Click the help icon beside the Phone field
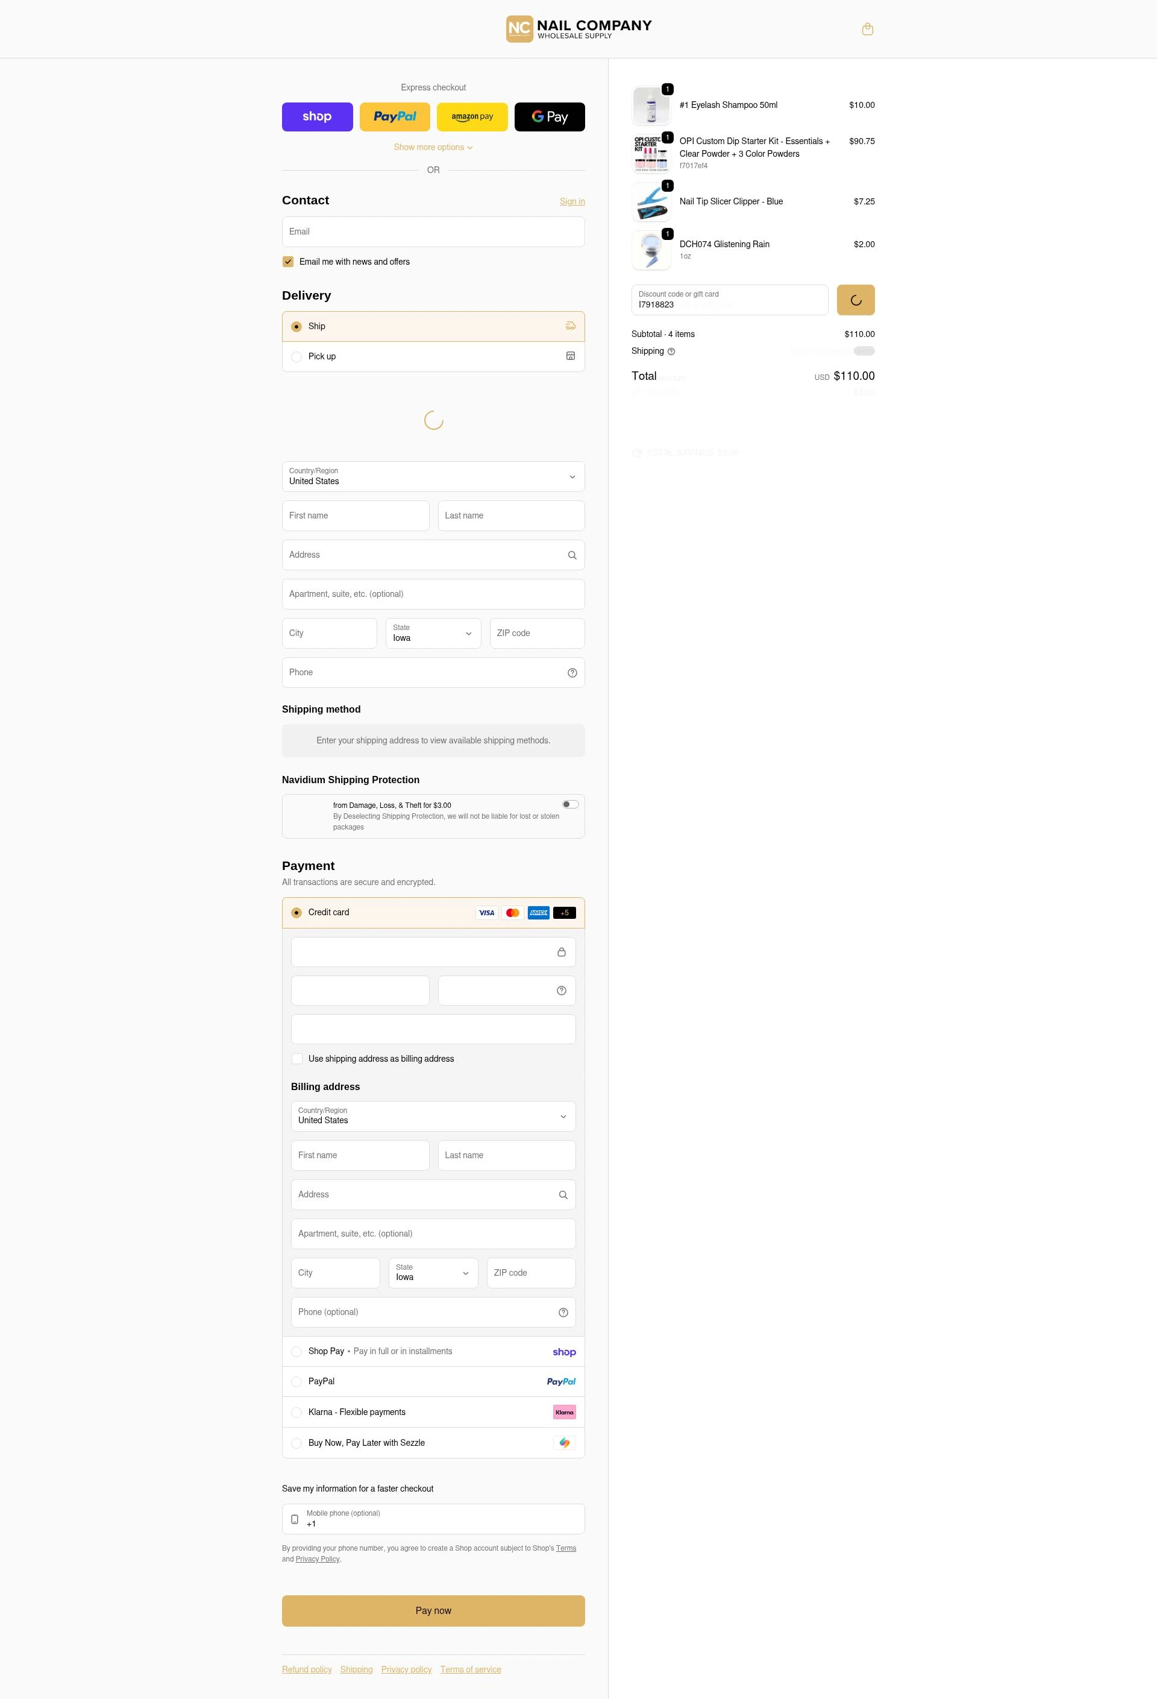The image size is (1157, 1699). [x=572, y=673]
